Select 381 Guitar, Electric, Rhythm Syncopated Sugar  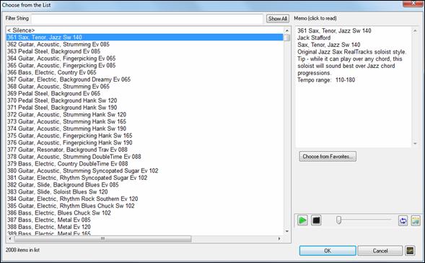pyautogui.click(x=145, y=178)
